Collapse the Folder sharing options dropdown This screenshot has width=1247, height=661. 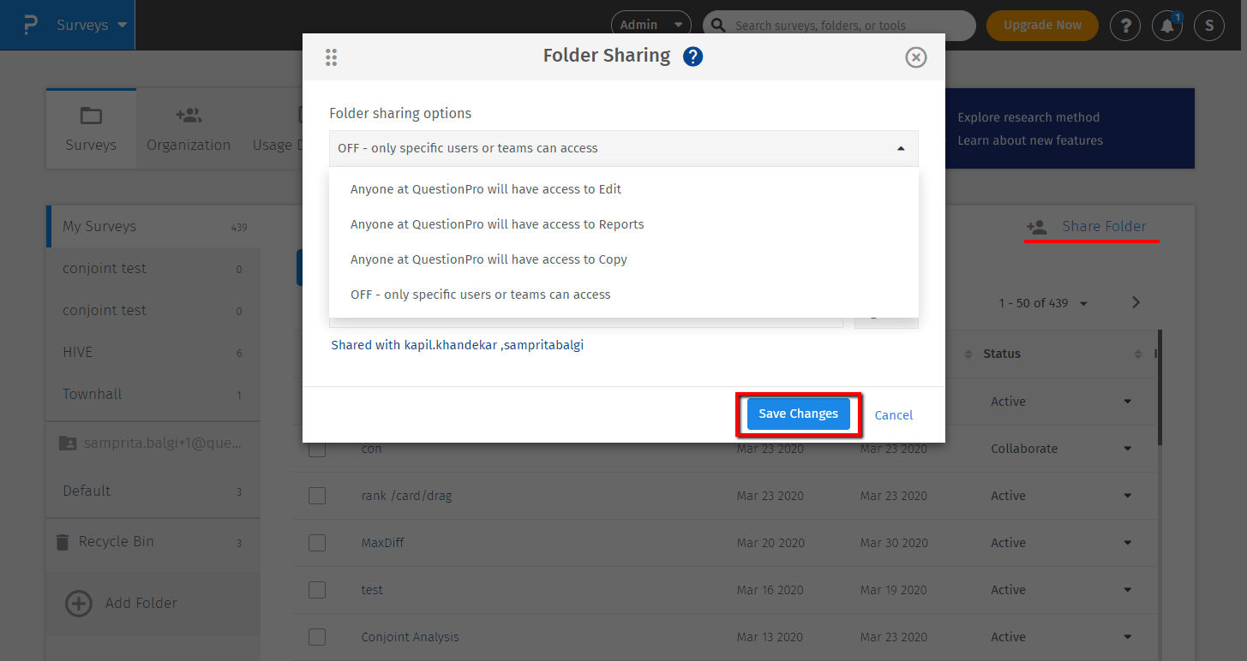click(x=901, y=147)
